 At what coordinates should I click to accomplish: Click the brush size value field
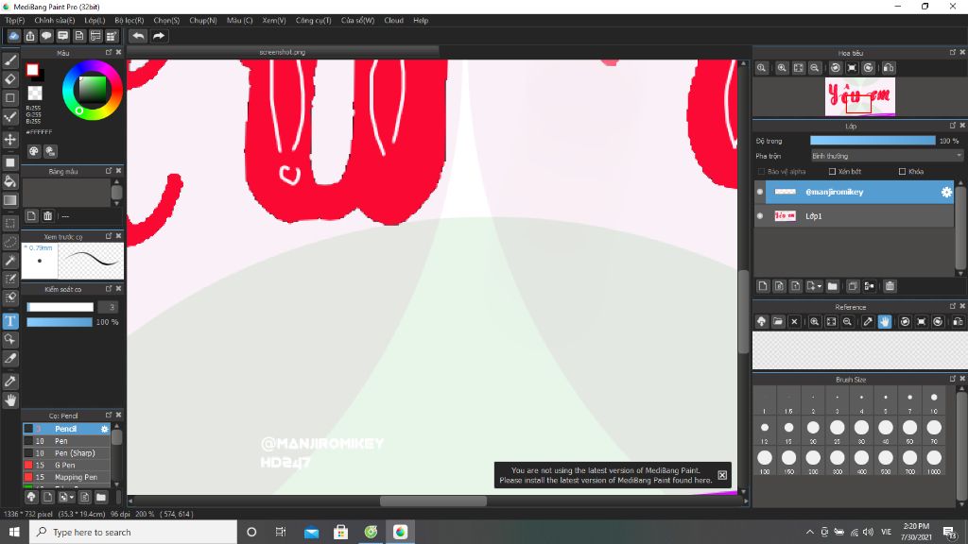[x=108, y=307]
